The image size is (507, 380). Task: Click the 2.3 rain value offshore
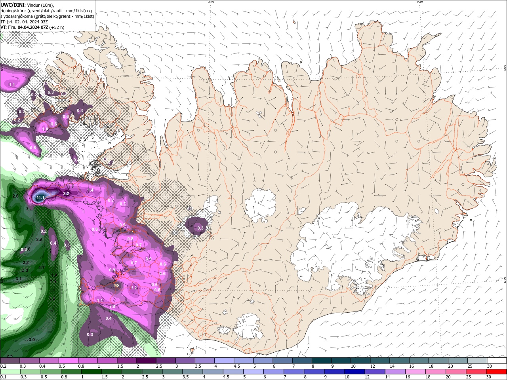tap(25, 270)
